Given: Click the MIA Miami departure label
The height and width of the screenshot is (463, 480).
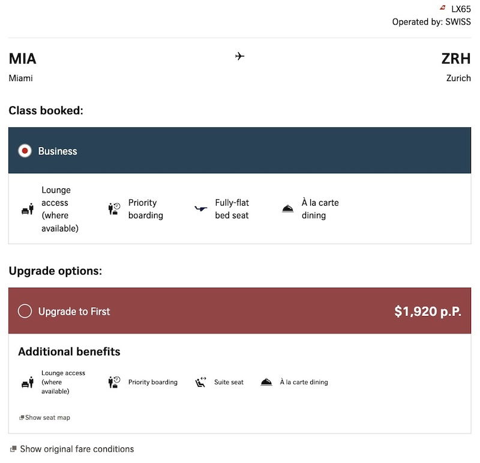Looking at the screenshot, I should [23, 66].
